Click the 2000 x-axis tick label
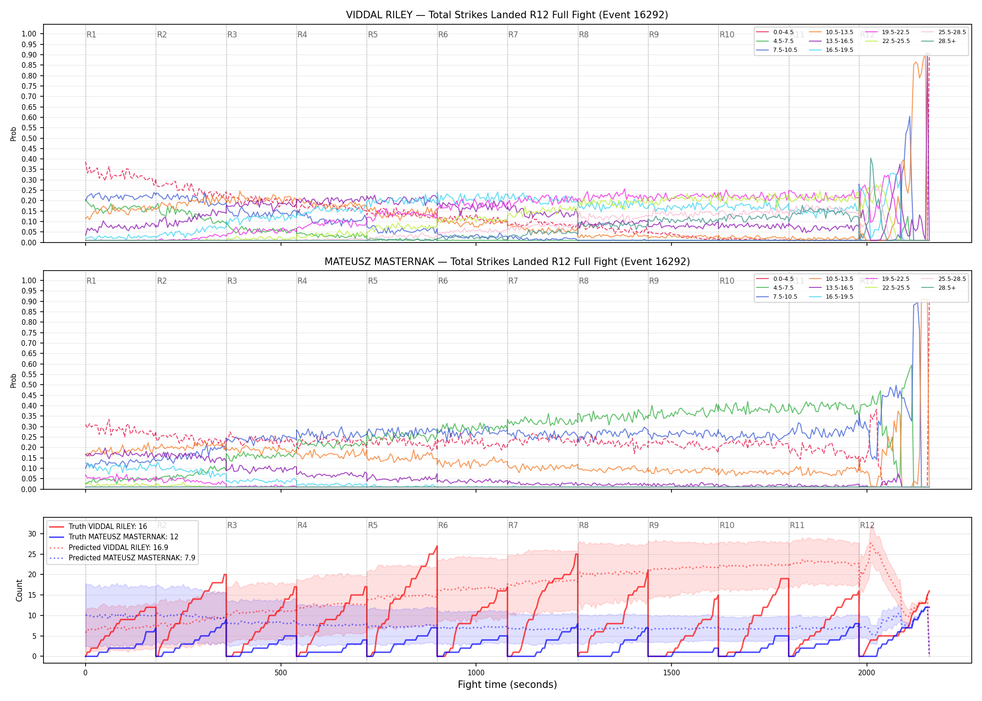Image resolution: width=982 pixels, height=701 pixels. (867, 673)
